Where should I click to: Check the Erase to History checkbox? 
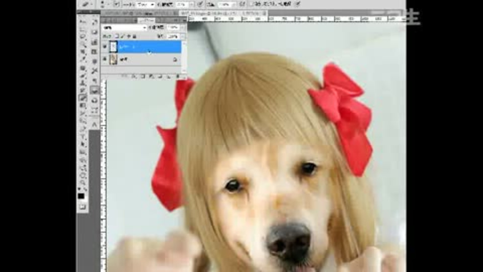point(252,5)
